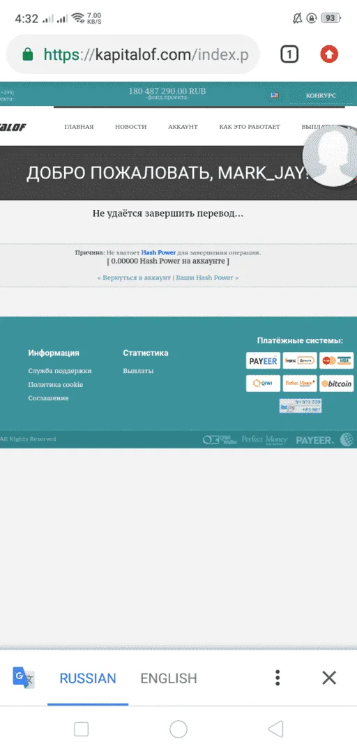The height and width of the screenshot is (753, 357).
Task: Click the blue Hash Power link in reason text
Action: coord(158,252)
